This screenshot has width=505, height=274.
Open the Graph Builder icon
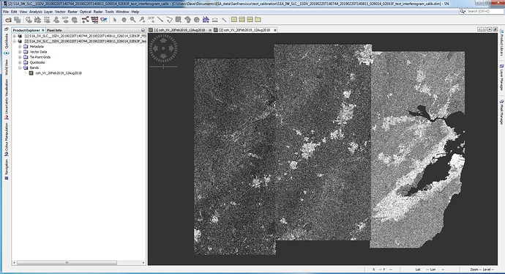click(86, 20)
